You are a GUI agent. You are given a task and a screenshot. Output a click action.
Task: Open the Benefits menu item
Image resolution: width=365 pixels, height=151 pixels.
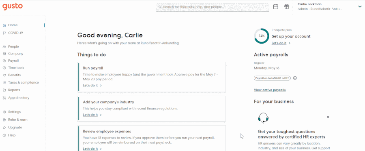coord(15,75)
